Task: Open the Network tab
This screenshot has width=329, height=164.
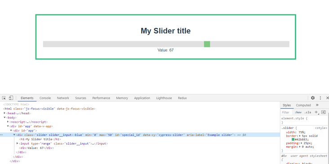Action: [x=63, y=98]
